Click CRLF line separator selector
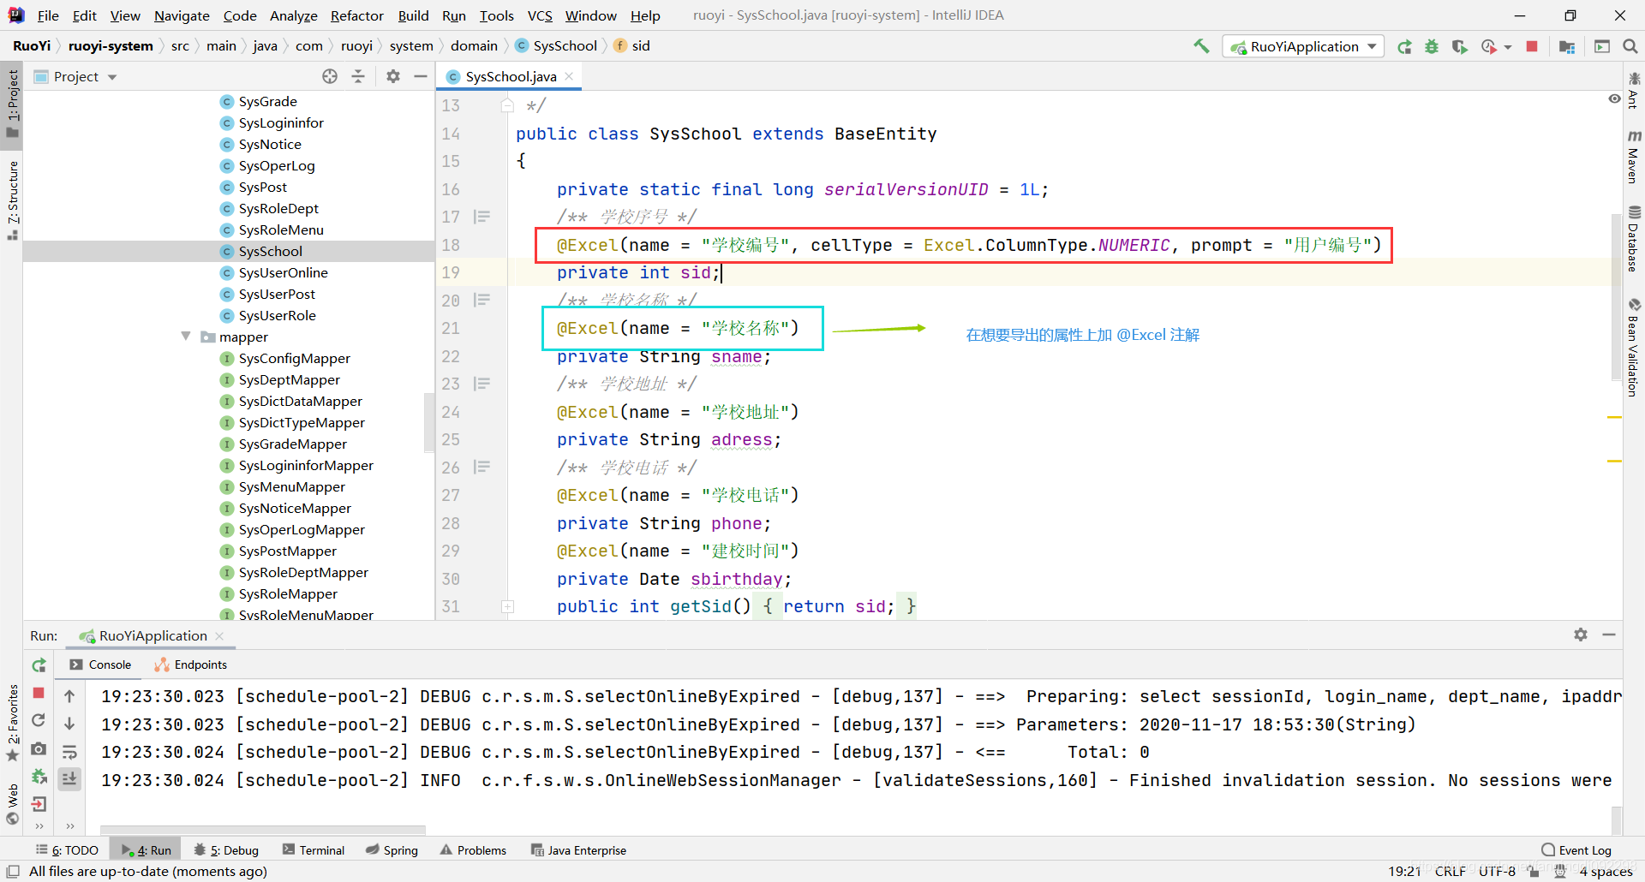 click(1450, 871)
